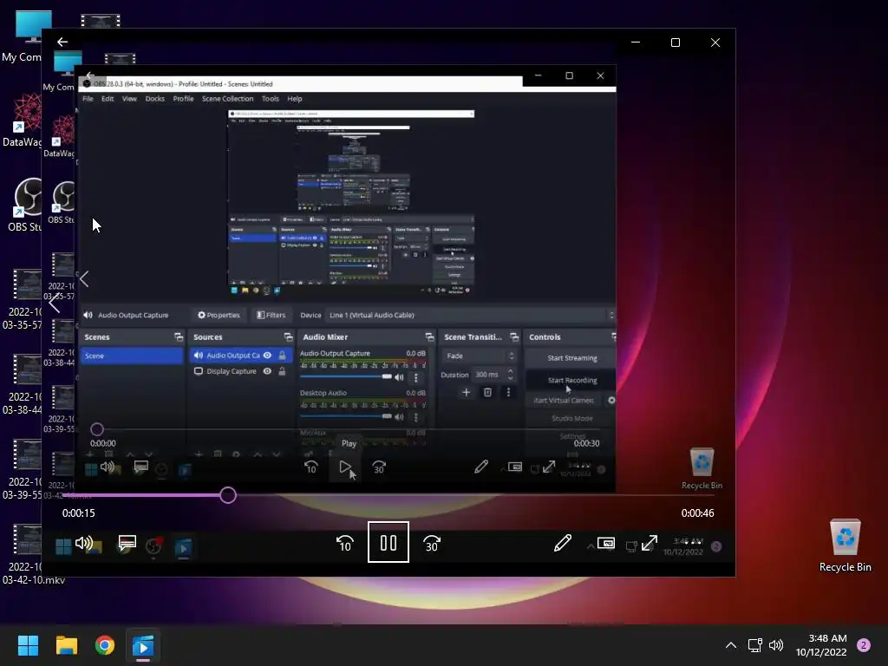This screenshot has width=888, height=666.
Task: Open the subtitles menu in Media Player's control bar
Action: click(x=127, y=544)
